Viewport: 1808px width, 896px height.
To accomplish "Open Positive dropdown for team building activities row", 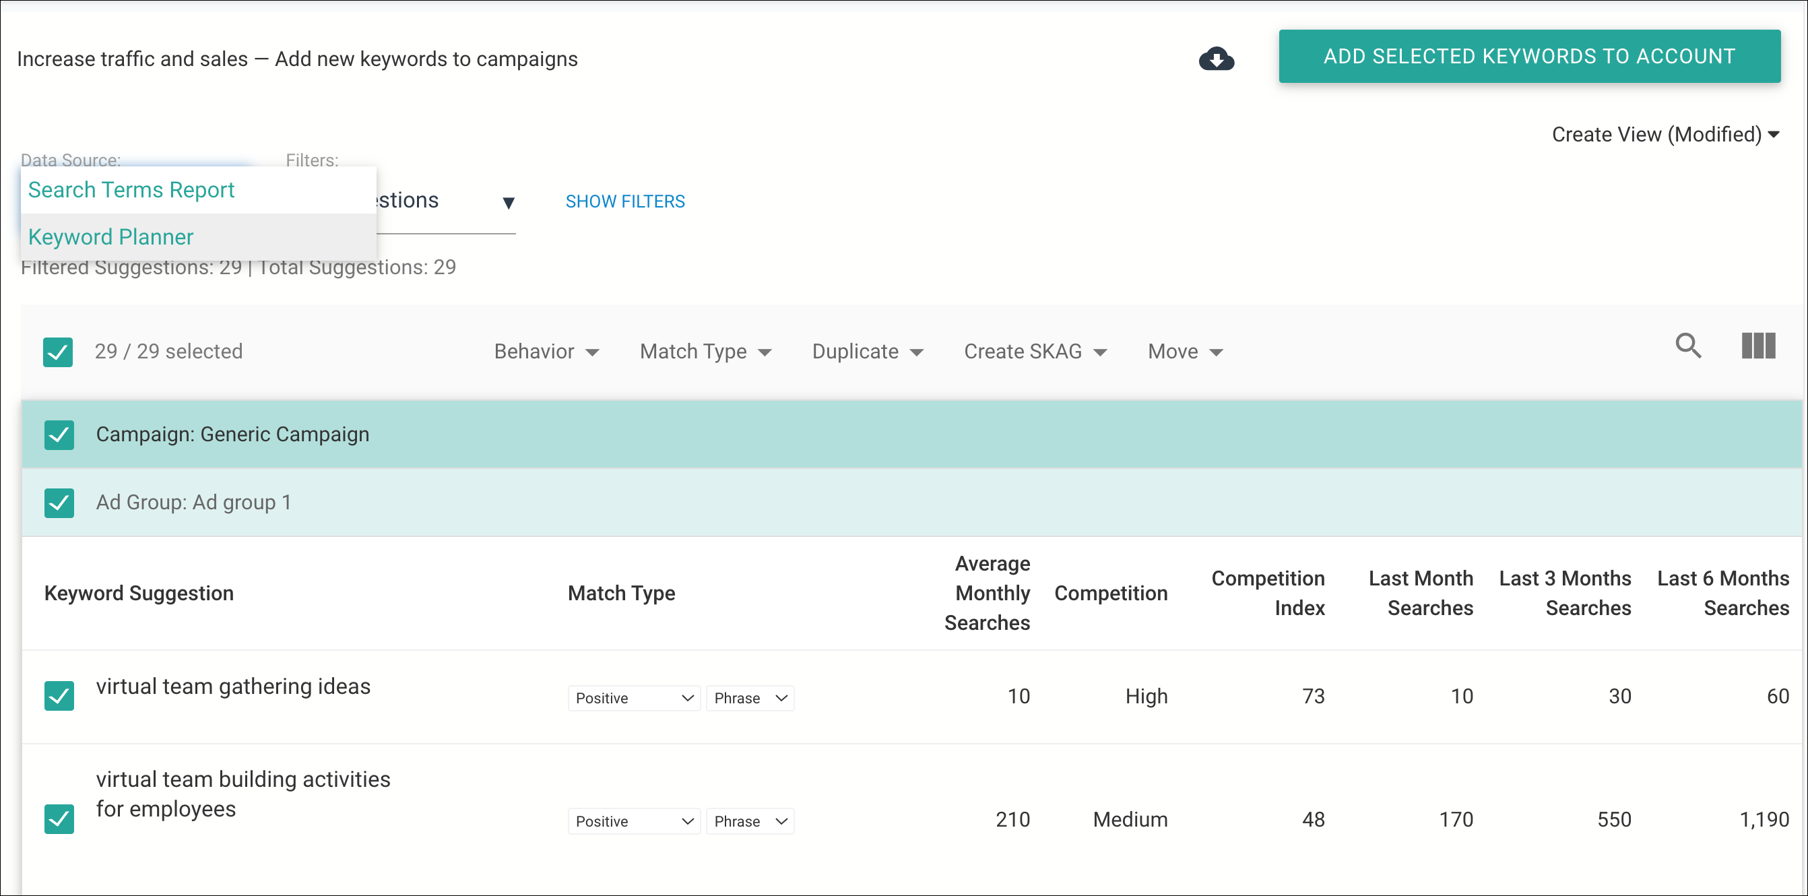I will pos(634,821).
